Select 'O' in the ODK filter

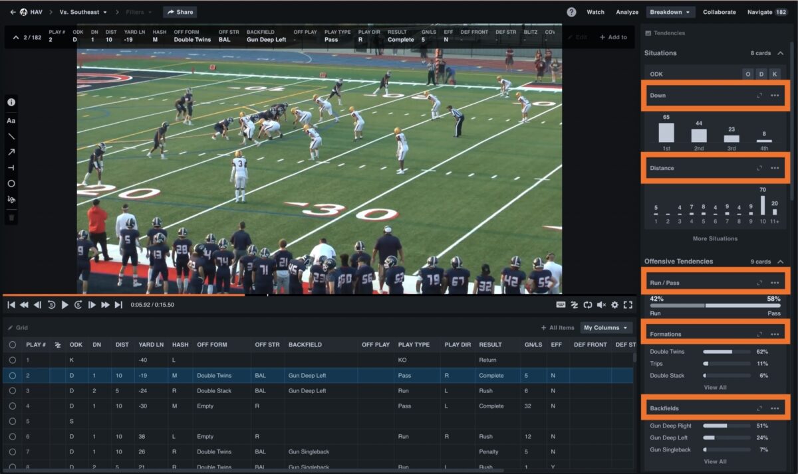click(747, 74)
